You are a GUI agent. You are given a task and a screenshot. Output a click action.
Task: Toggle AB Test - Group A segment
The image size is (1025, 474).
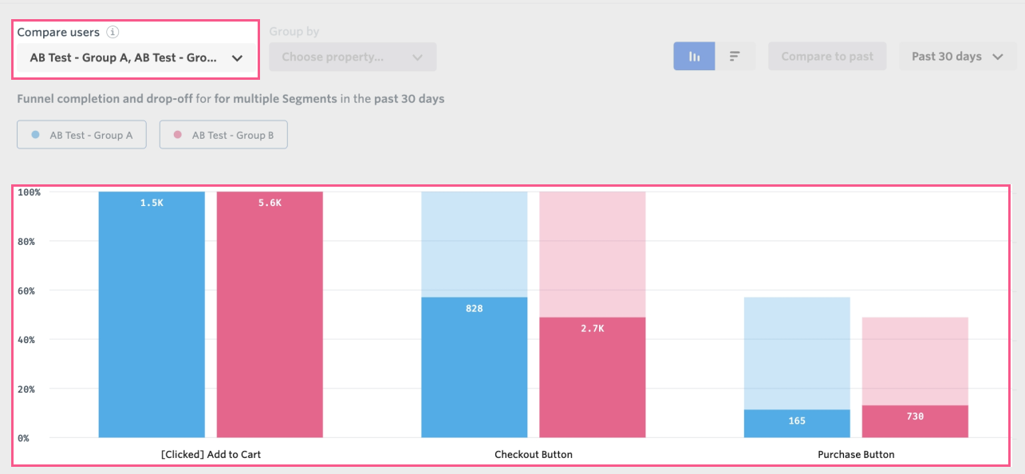(81, 135)
